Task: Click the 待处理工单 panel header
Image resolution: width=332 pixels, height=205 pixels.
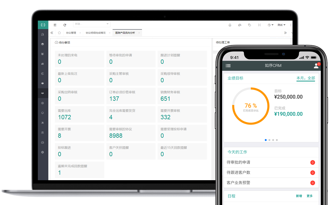Action: click(223, 42)
